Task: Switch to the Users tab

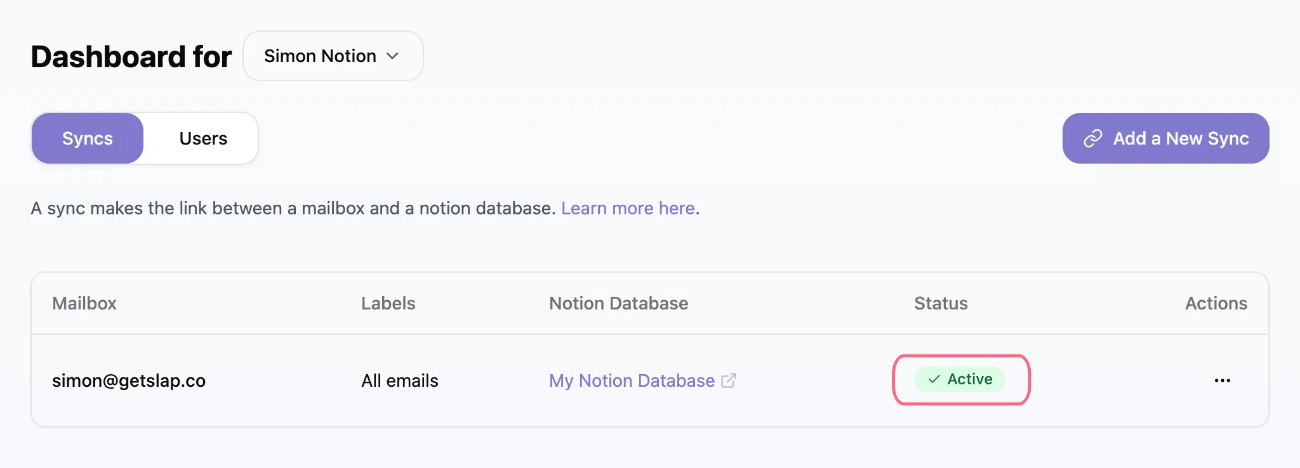Action: [x=203, y=138]
